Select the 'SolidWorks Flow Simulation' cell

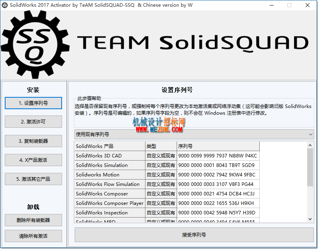pyautogui.click(x=110, y=184)
